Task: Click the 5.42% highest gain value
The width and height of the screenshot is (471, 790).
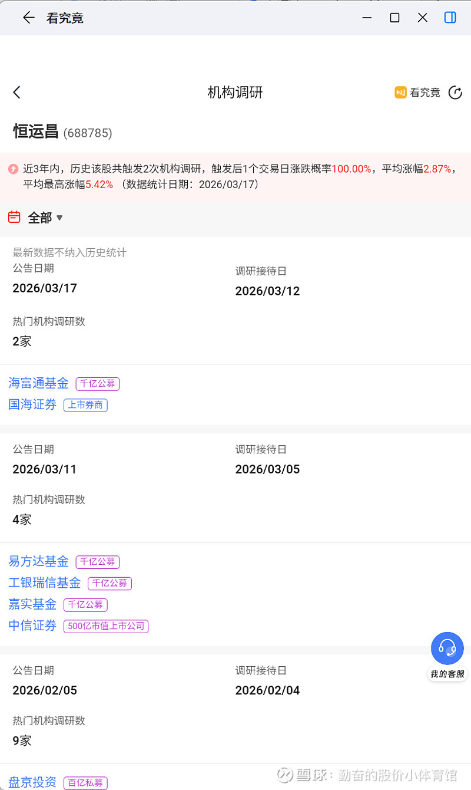Action: (99, 185)
